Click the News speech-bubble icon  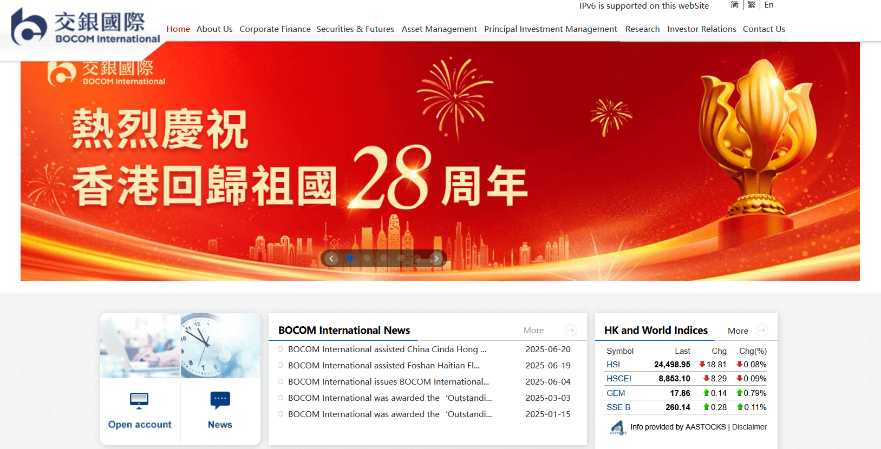click(x=220, y=400)
